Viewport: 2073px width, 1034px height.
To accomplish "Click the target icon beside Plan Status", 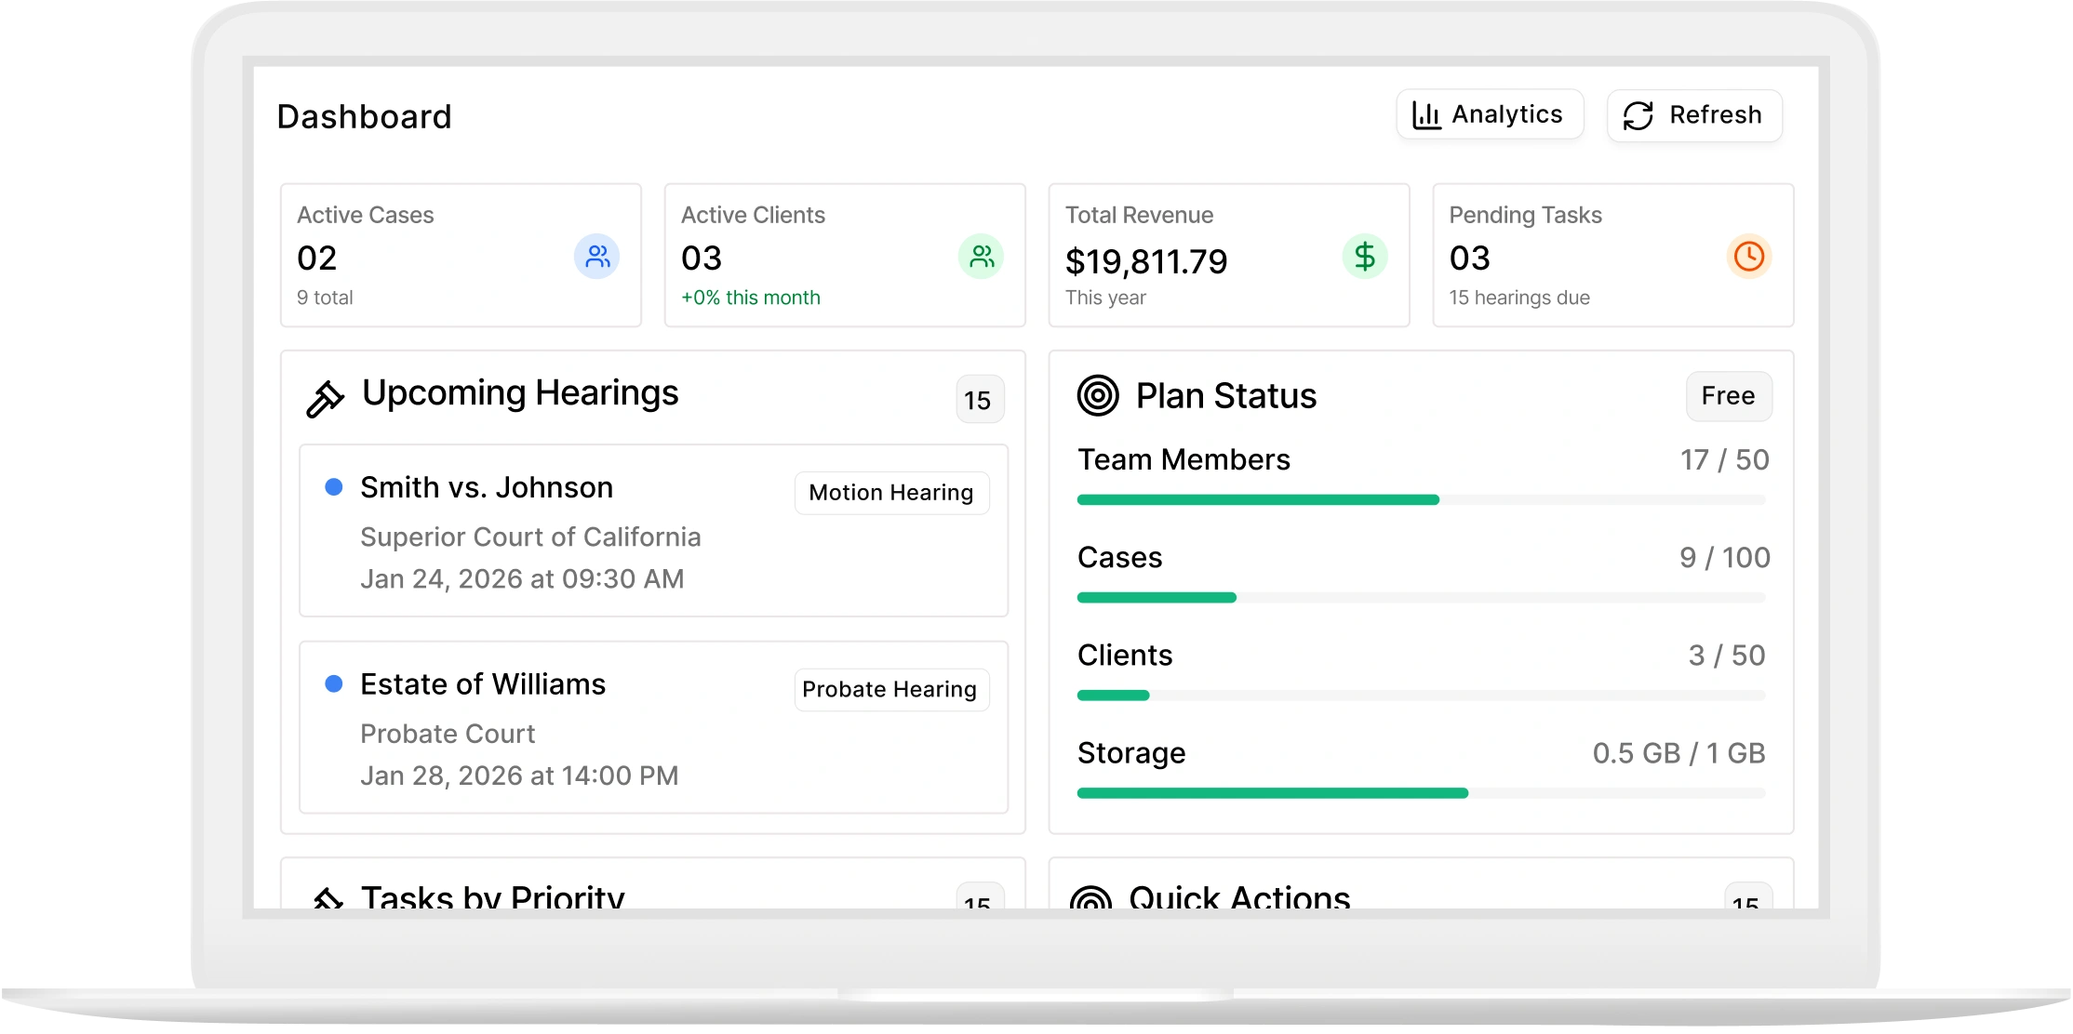I will tap(1098, 395).
